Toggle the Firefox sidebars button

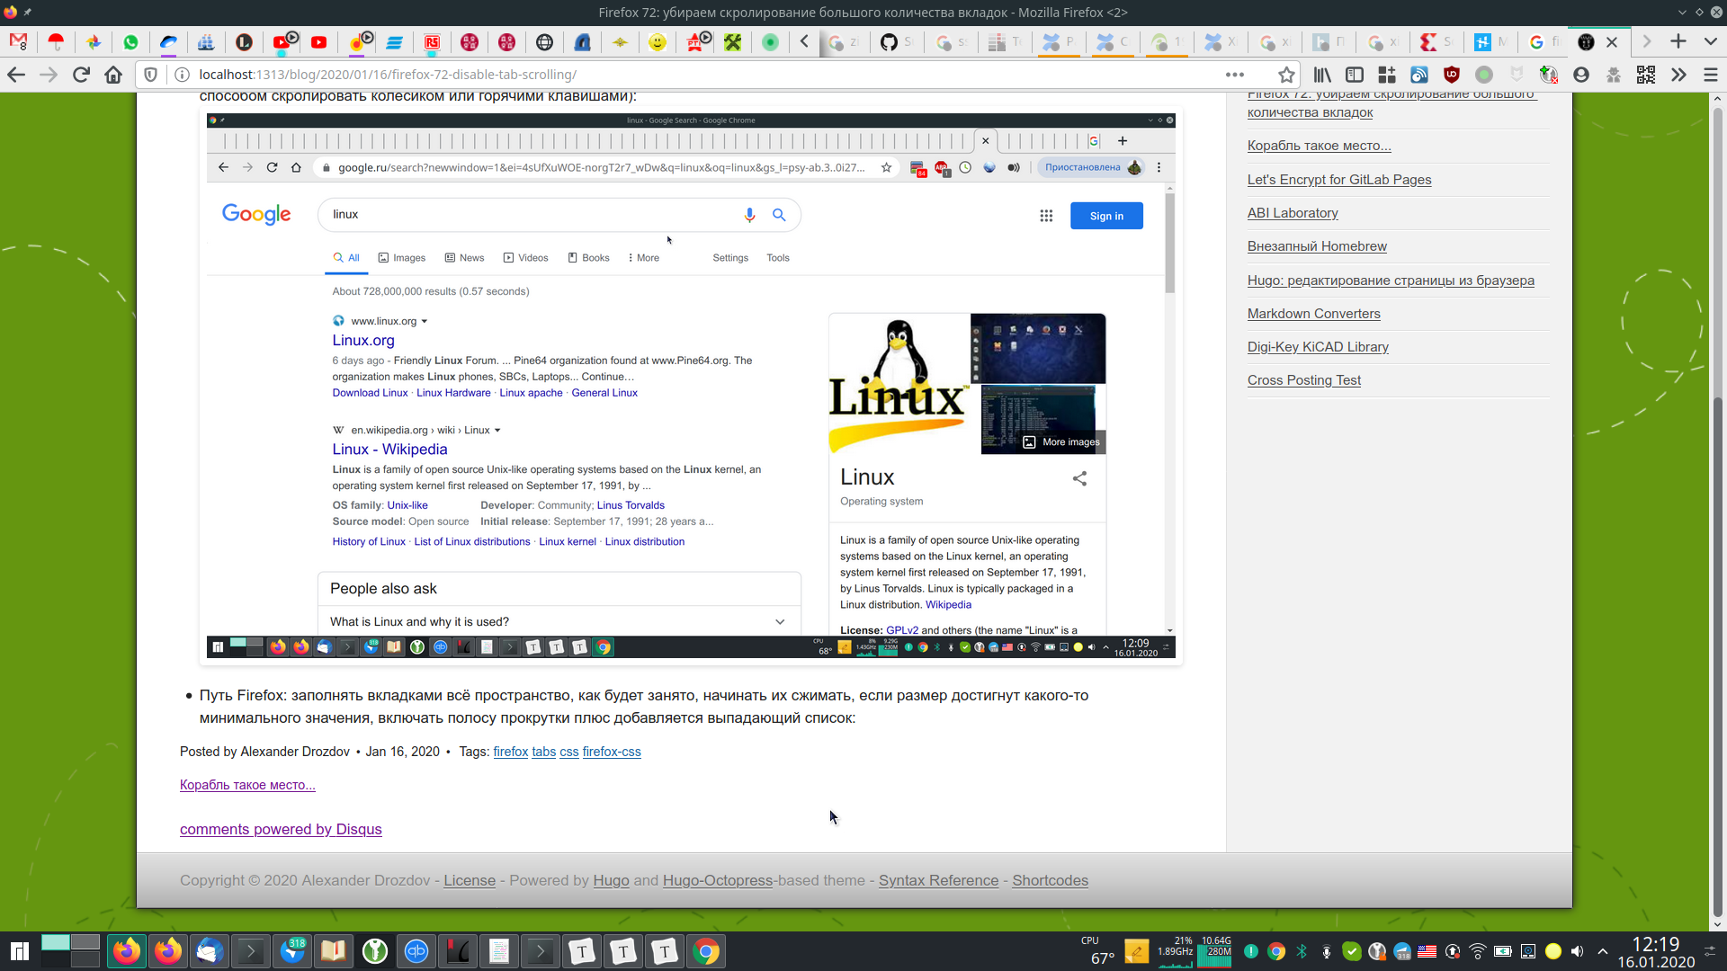coord(1355,75)
